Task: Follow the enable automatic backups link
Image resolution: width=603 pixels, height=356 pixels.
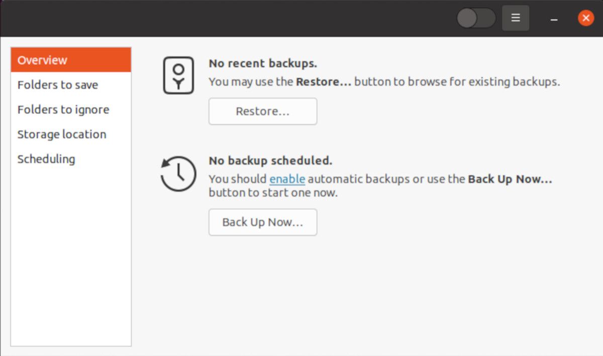Action: click(287, 179)
